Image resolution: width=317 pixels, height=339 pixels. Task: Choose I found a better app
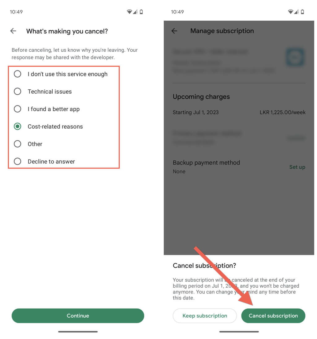point(63,109)
